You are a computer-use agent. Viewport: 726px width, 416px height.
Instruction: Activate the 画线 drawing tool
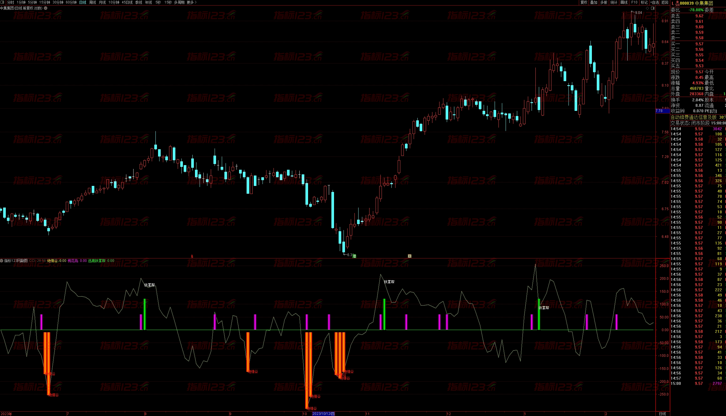point(624,2)
